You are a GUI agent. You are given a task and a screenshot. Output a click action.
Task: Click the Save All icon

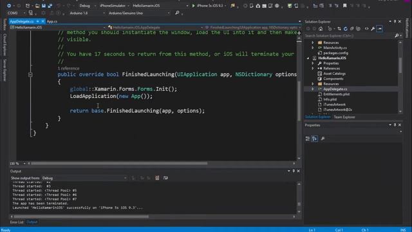(50, 6)
